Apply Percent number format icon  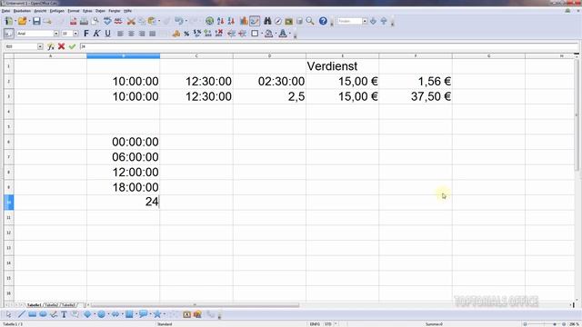click(x=186, y=34)
